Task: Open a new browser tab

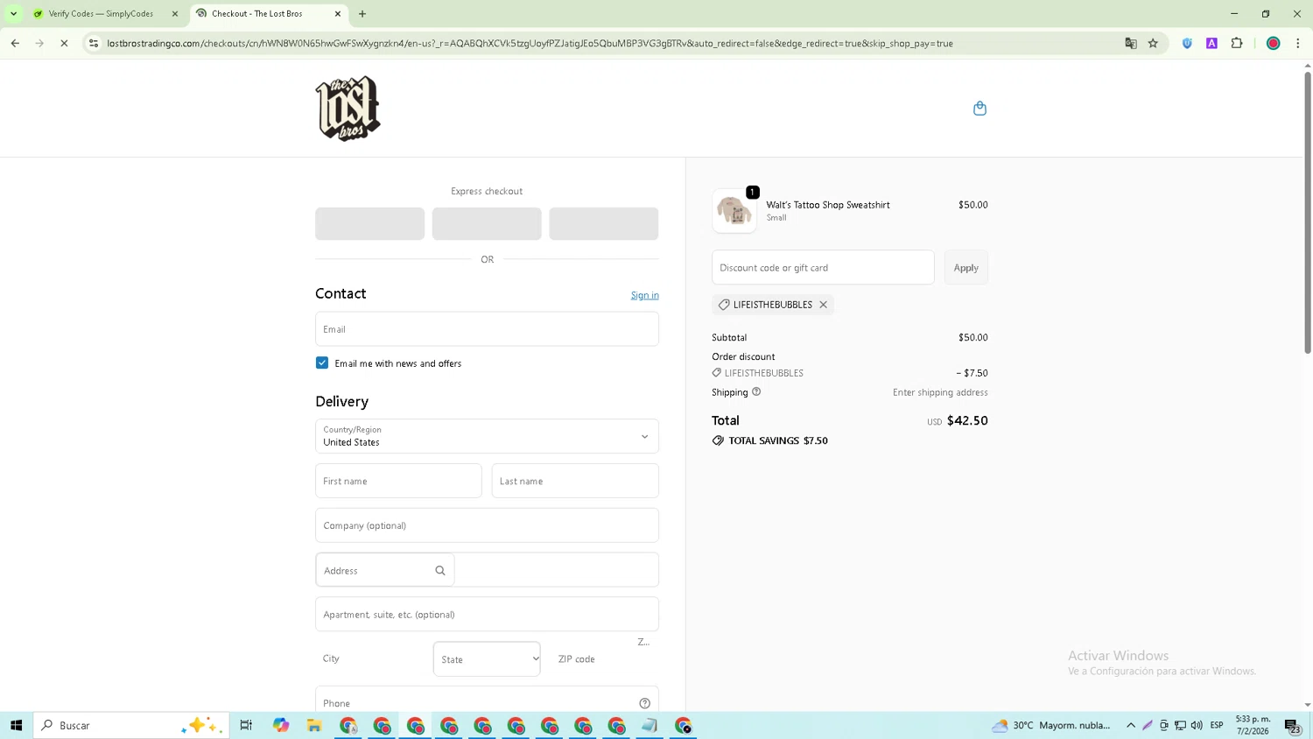Action: [x=362, y=14]
